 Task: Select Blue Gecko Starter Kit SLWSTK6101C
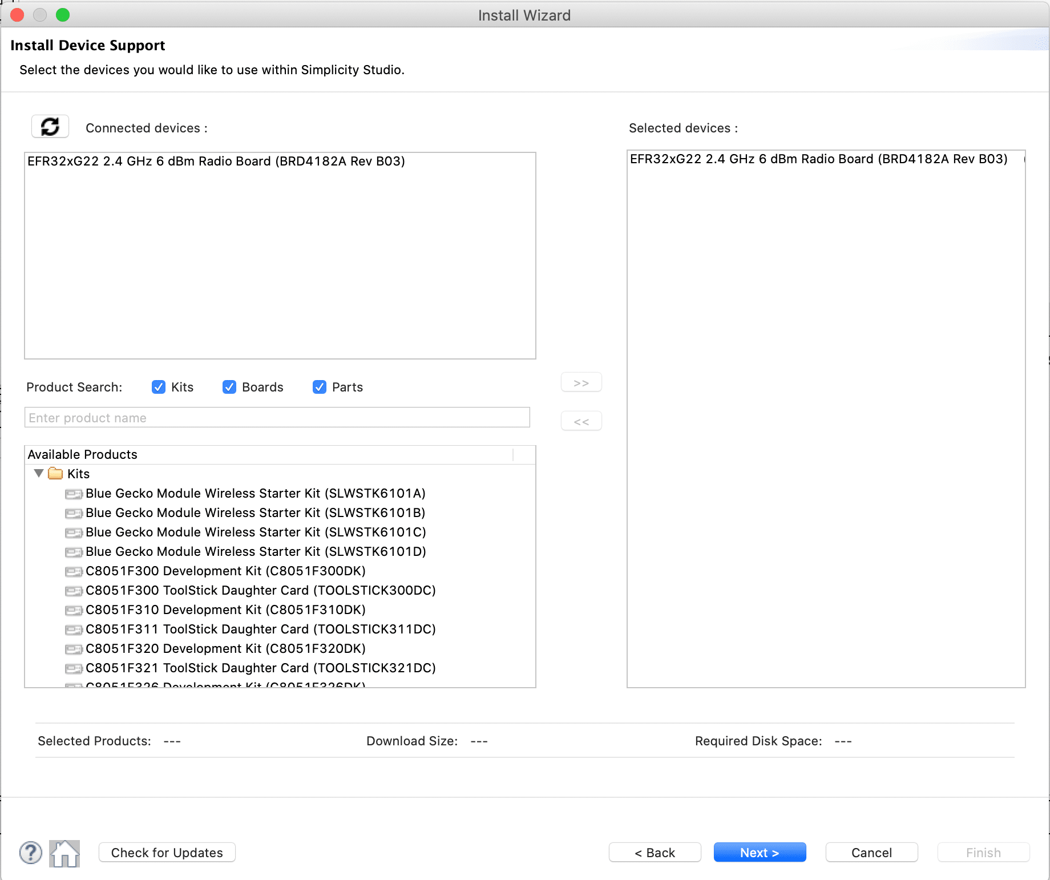coord(255,532)
